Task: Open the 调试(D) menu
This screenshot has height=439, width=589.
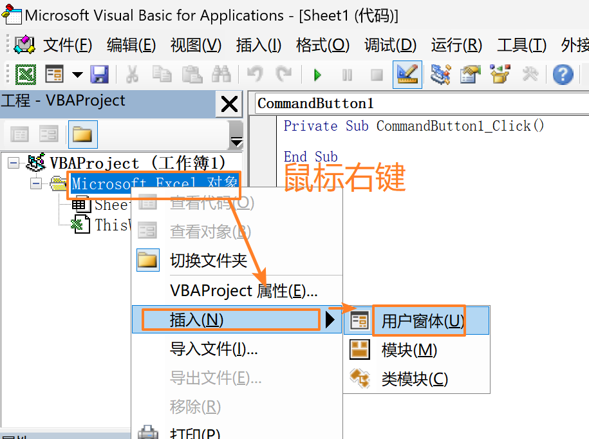Action: pyautogui.click(x=390, y=46)
